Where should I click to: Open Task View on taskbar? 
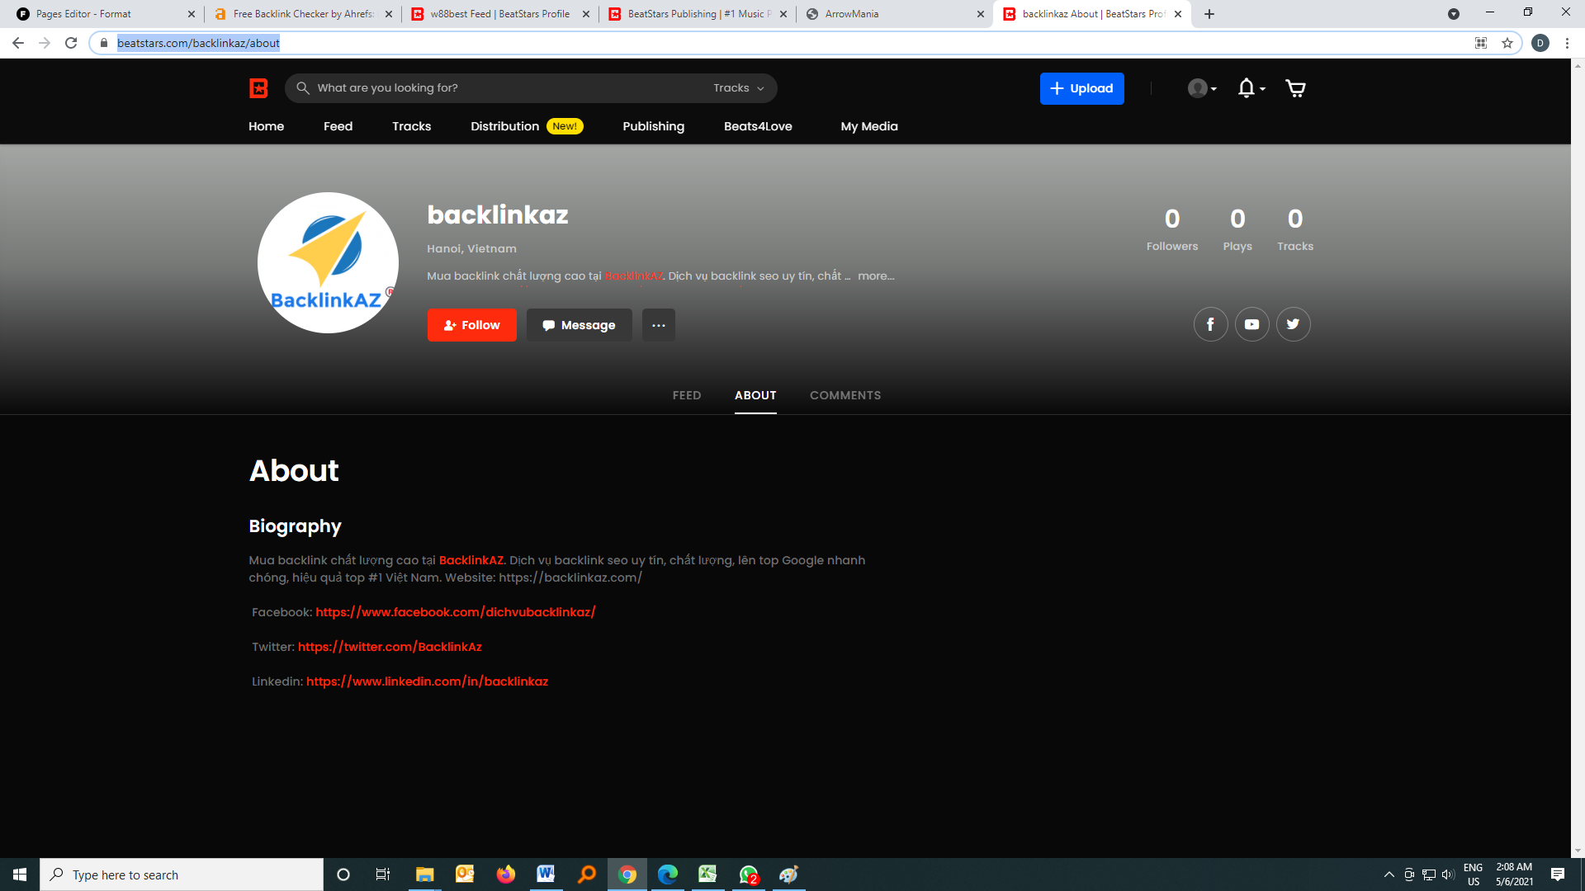click(382, 874)
